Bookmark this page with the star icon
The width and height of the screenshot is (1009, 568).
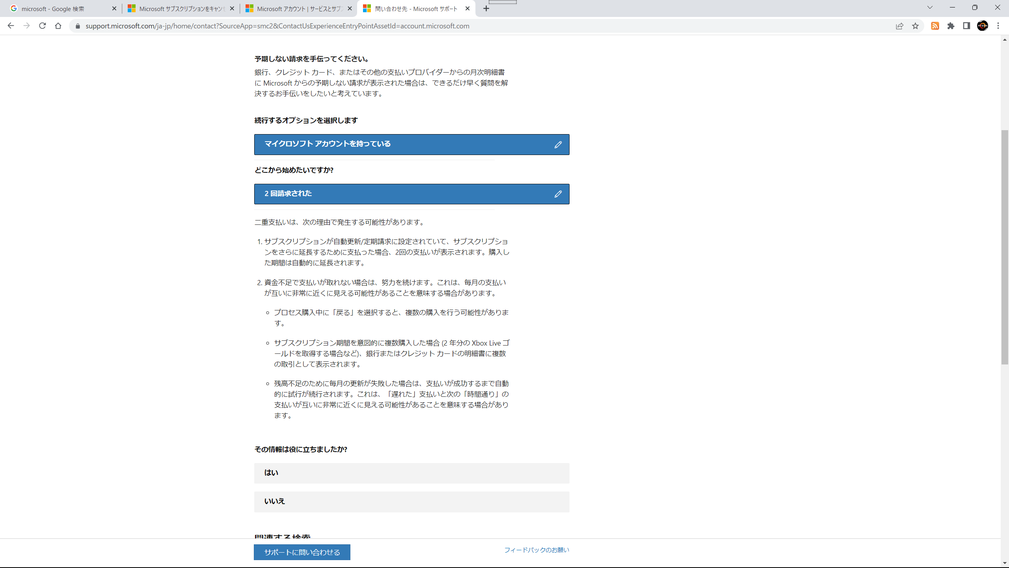point(915,26)
